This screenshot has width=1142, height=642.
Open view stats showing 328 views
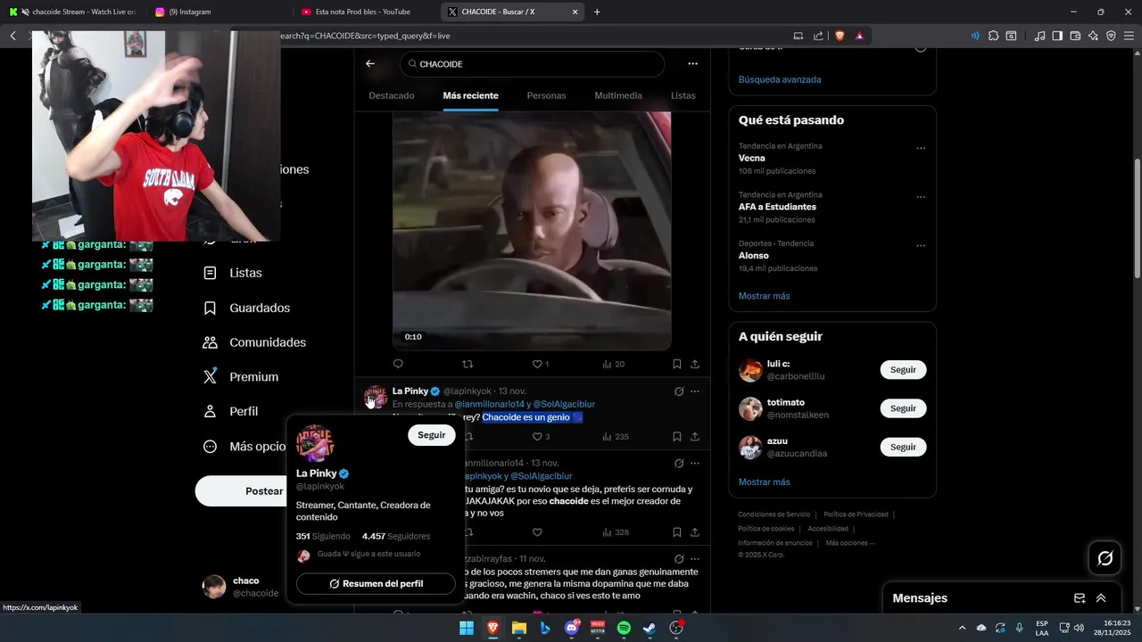pyautogui.click(x=615, y=532)
